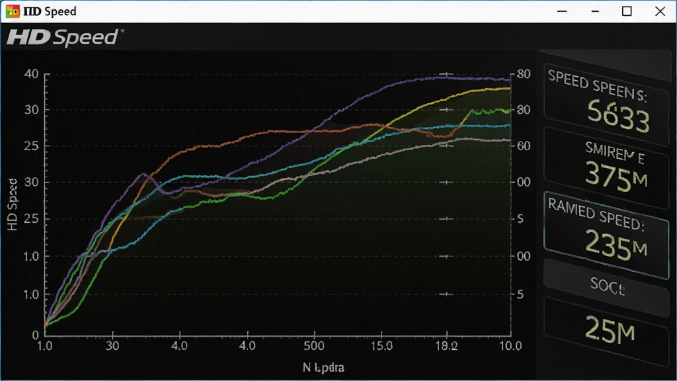
Task: Click the HD Speed logo in the header
Action: point(65,37)
